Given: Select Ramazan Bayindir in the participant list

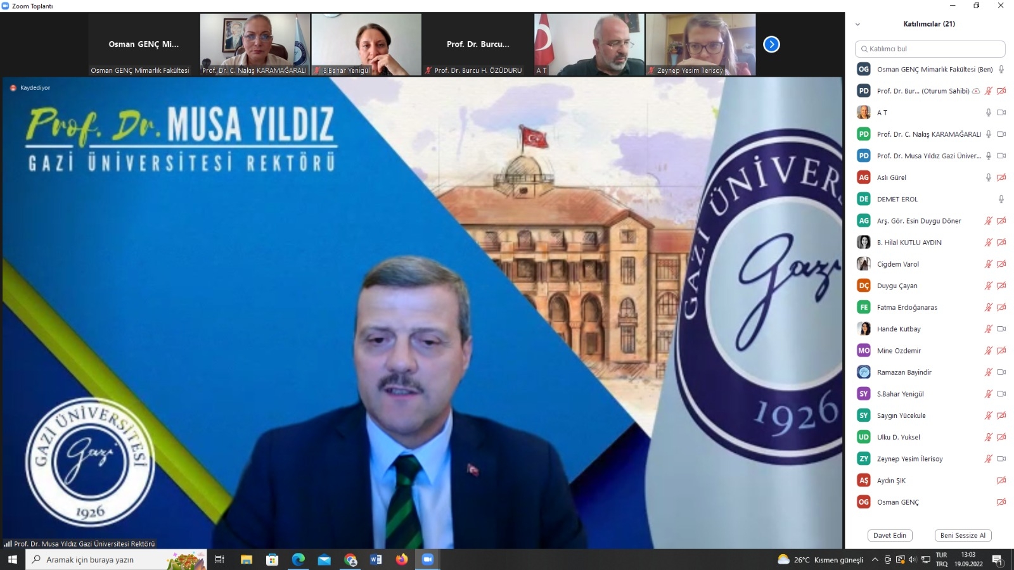Looking at the screenshot, I should point(904,372).
